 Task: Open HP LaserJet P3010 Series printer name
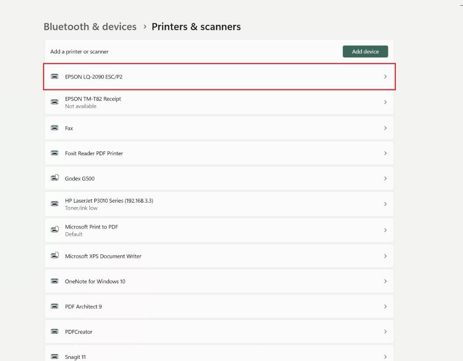109,200
